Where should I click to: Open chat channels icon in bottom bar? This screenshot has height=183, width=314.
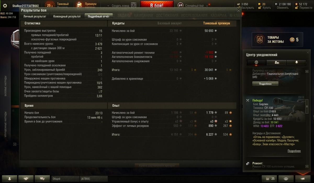42,179
